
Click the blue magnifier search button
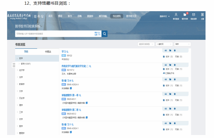tap(105, 34)
